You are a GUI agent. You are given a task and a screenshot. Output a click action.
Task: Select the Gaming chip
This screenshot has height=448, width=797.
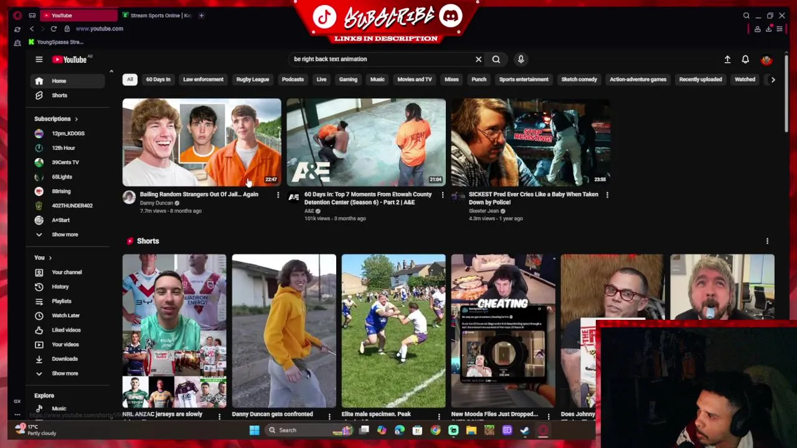tap(348, 80)
